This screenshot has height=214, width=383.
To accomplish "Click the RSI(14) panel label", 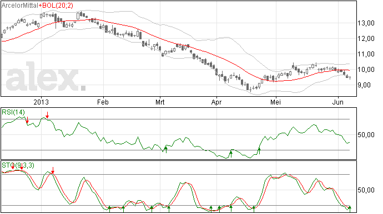I will 13,112.
